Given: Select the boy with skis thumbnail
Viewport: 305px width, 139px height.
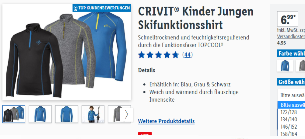Looking at the screenshot, I should pyautogui.click(x=93, y=114).
